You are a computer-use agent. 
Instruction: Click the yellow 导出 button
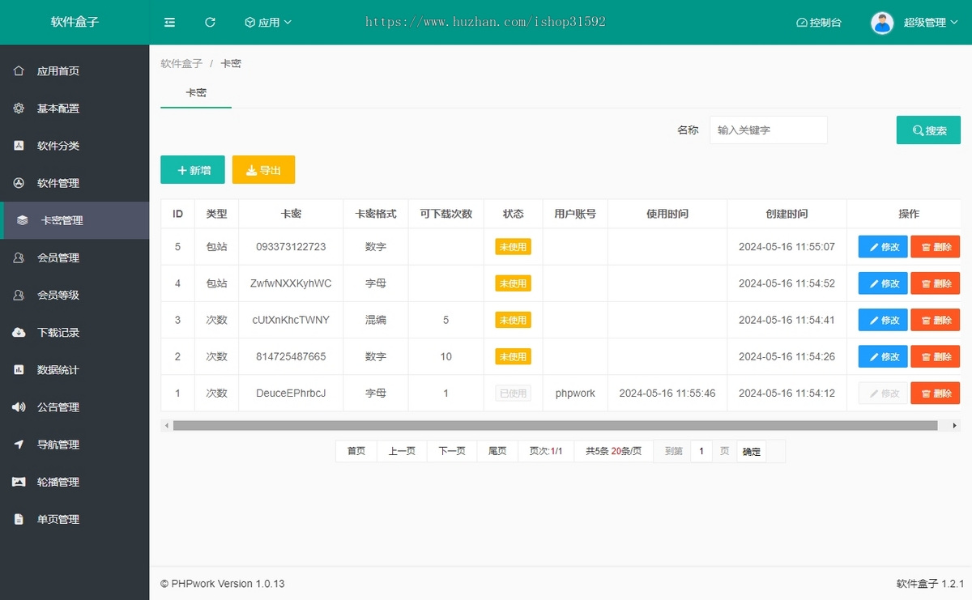pos(263,170)
